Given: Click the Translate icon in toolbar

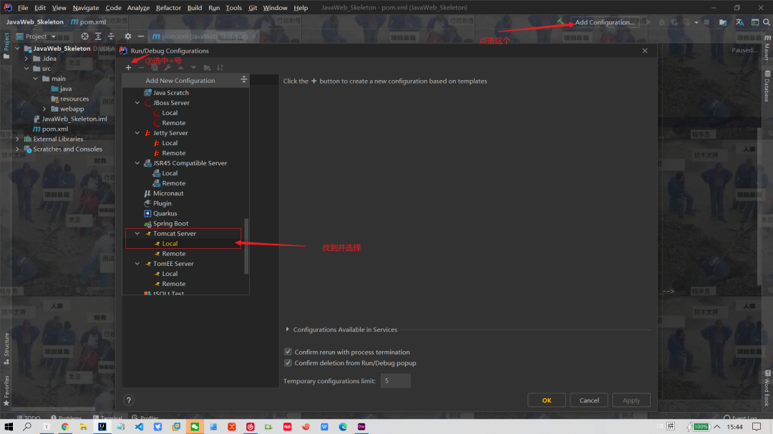Looking at the screenshot, I should click(739, 22).
